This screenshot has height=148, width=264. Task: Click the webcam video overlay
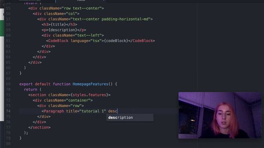(220, 115)
